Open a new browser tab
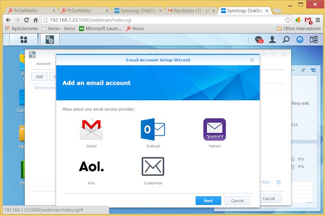 point(277,11)
